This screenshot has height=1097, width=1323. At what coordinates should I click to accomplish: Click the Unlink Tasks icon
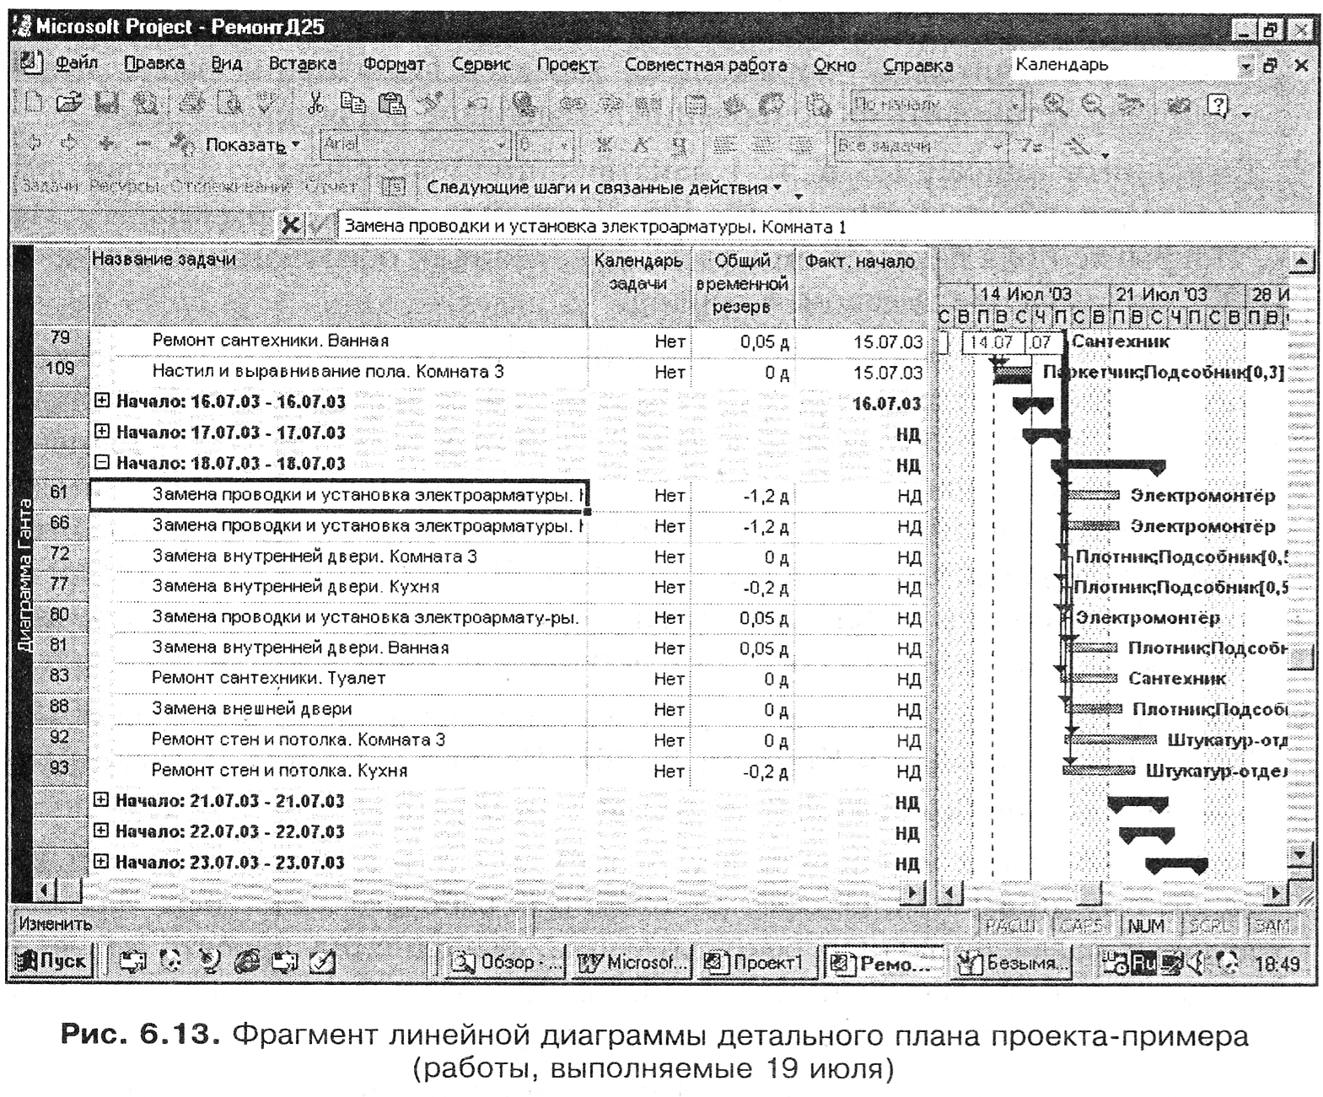tap(610, 104)
